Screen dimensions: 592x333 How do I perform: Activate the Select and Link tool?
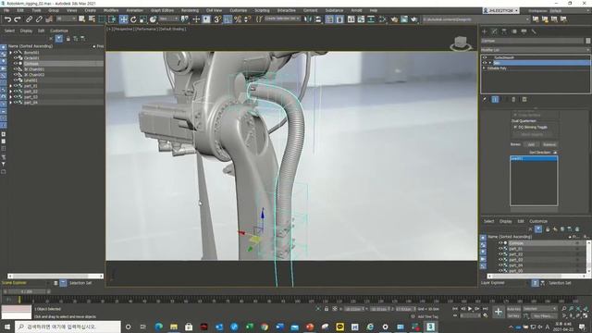[x=29, y=19]
